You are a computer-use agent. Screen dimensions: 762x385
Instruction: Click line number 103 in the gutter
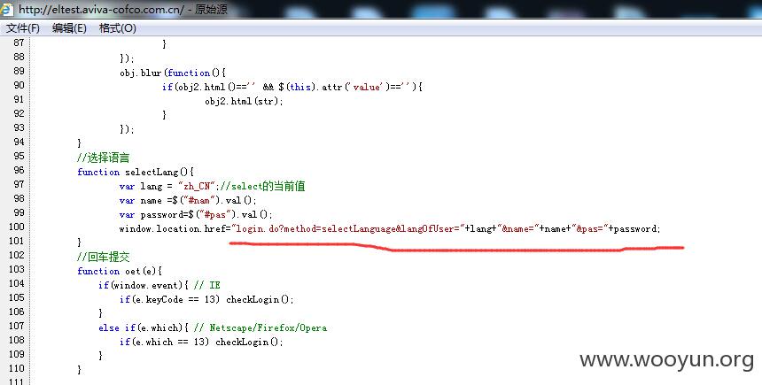16,269
